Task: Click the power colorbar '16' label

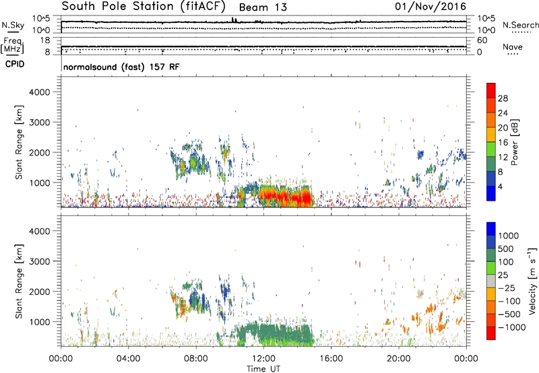Action: [x=503, y=143]
